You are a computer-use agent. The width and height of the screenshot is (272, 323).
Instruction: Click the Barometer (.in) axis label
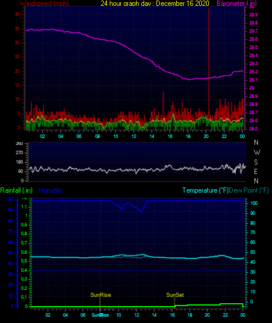point(236,3)
